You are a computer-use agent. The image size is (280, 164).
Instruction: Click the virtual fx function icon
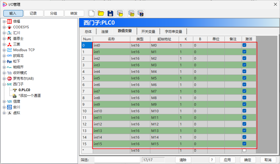9,113
